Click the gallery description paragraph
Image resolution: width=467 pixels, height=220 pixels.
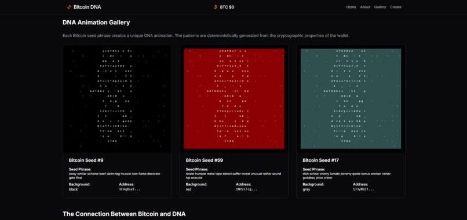coord(206,36)
